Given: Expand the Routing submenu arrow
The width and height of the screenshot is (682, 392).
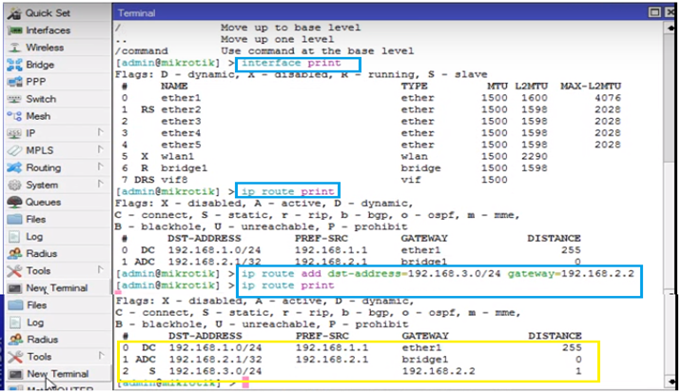Looking at the screenshot, I should pyautogui.click(x=100, y=167).
